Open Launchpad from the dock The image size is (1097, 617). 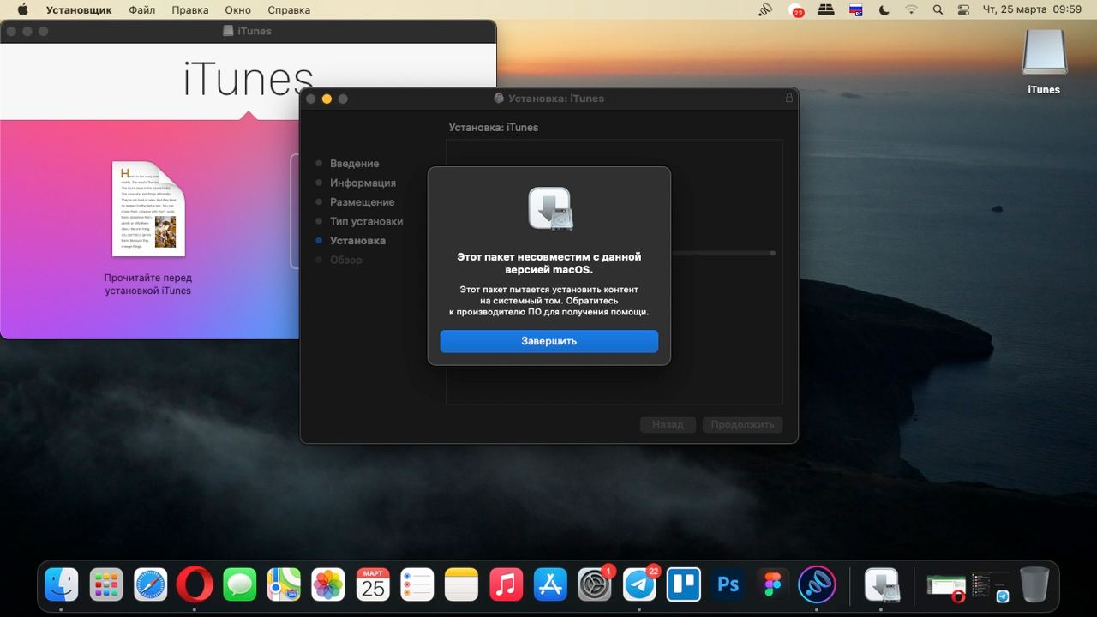(x=106, y=585)
